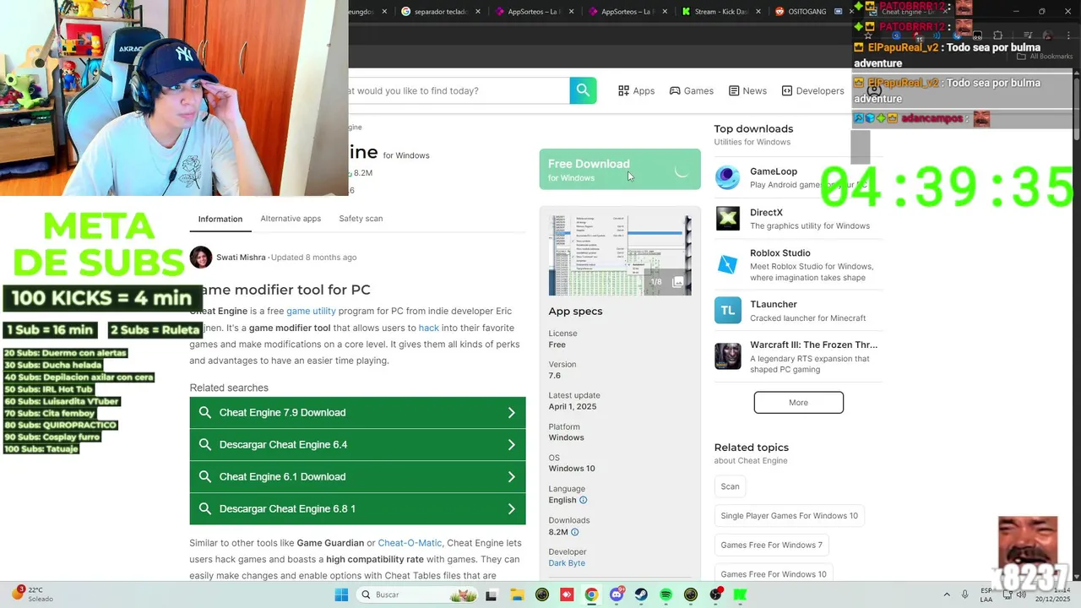Screen dimensions: 1081x608
Task: Click Swati Mishra author avatar
Action: click(201, 257)
